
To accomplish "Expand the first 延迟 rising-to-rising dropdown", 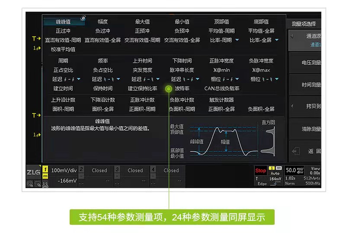I will coord(79,79).
